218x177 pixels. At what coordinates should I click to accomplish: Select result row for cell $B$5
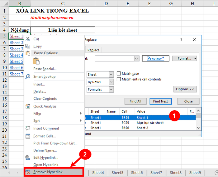point(140,118)
